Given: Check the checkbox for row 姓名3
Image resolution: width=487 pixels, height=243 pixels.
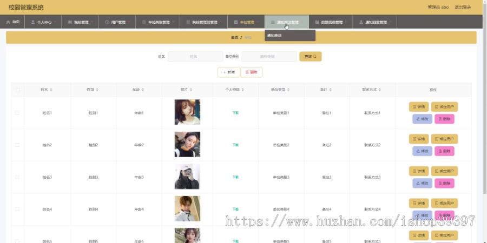Looking at the screenshot, I should [17, 177].
